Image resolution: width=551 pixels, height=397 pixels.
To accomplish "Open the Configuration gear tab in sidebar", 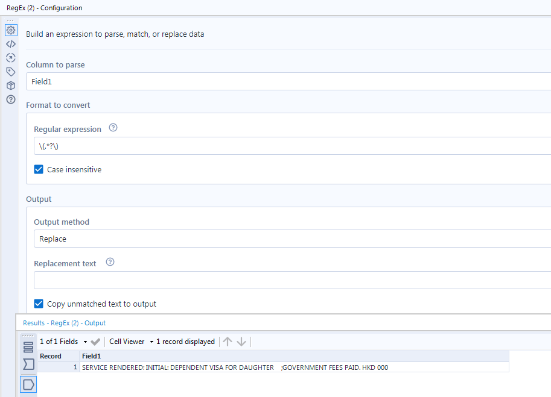I will click(11, 30).
